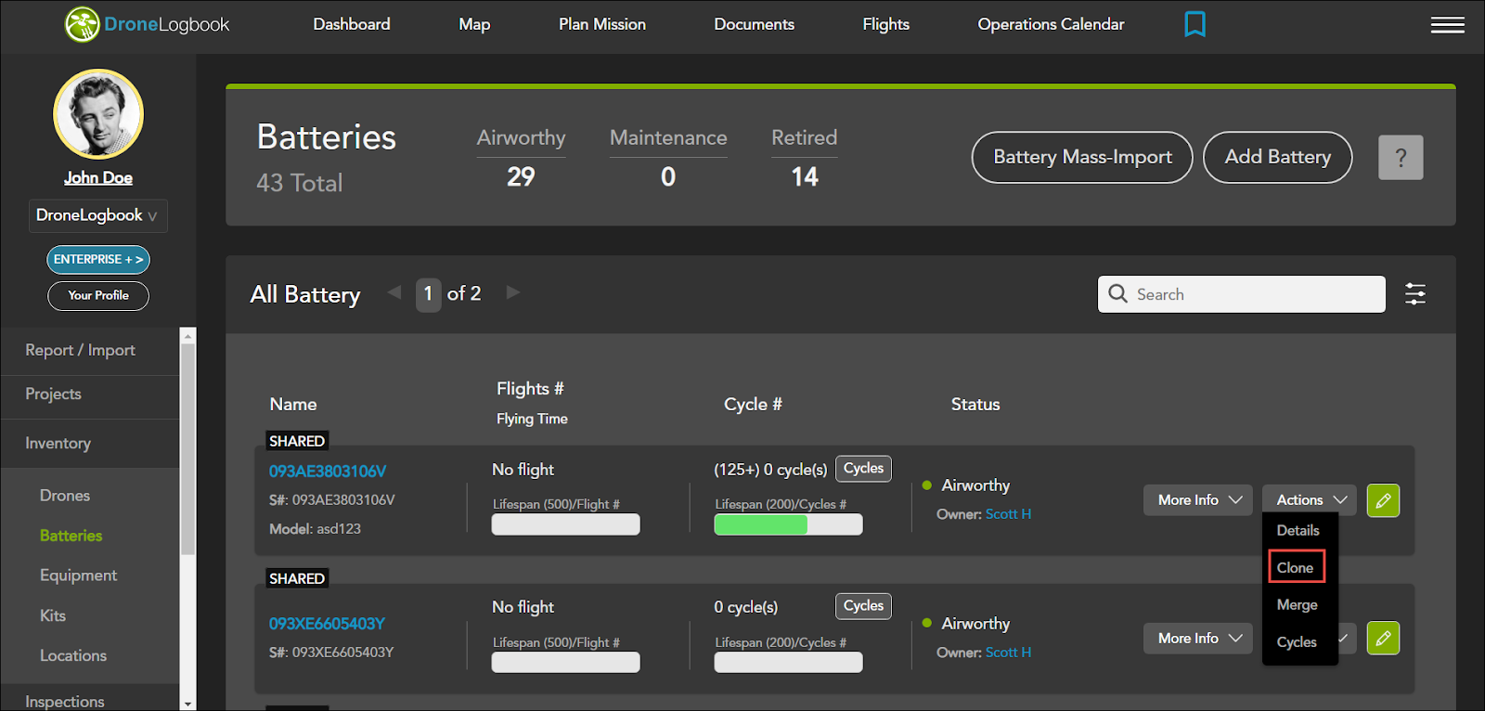The height and width of the screenshot is (711, 1485).
Task: Click Flights # column header
Action: 530,389
